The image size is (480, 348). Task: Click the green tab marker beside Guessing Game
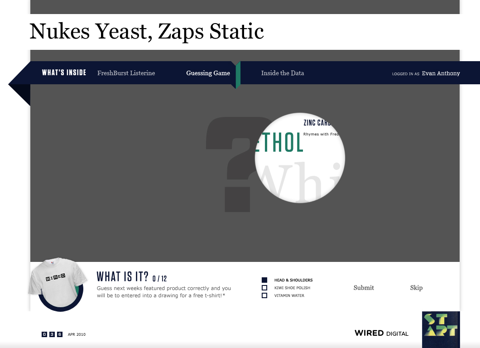pyautogui.click(x=237, y=74)
